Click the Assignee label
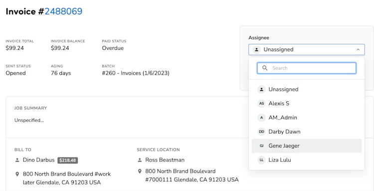Image resolution: width=374 pixels, height=191 pixels. [x=259, y=38]
